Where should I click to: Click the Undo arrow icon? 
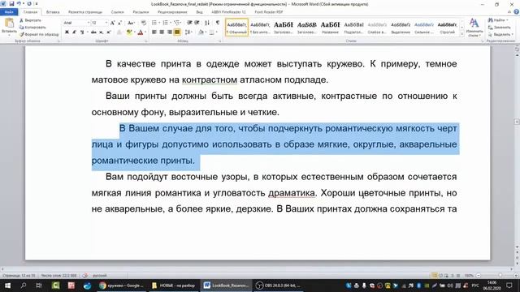19,3
